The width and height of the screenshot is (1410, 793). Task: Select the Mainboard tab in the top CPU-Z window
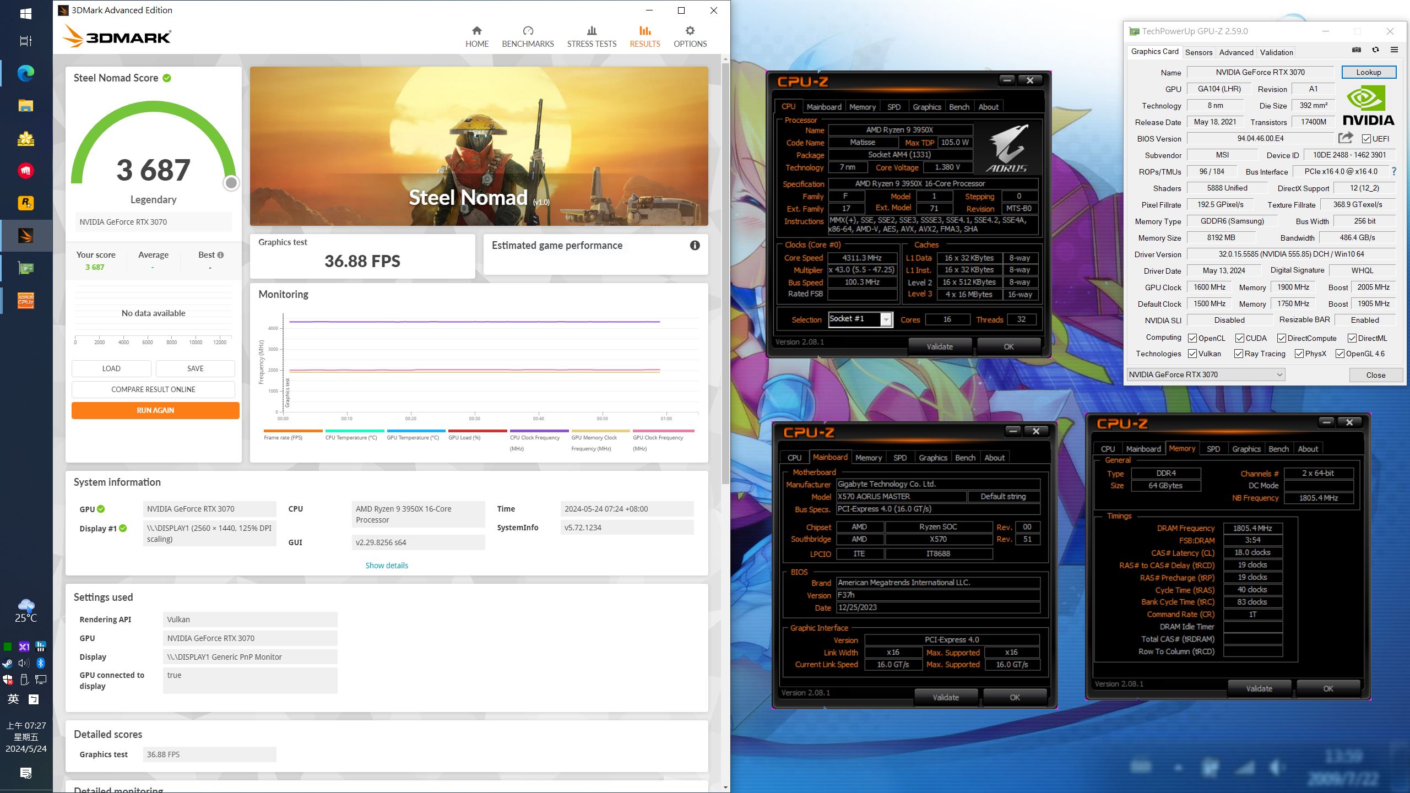tap(824, 107)
